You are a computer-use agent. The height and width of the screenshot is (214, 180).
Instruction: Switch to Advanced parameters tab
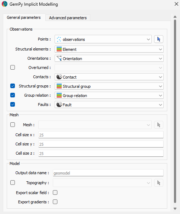click(x=68, y=18)
